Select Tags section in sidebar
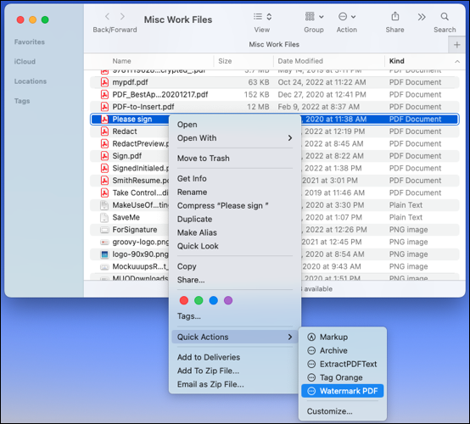This screenshot has height=424, width=470. (x=22, y=101)
